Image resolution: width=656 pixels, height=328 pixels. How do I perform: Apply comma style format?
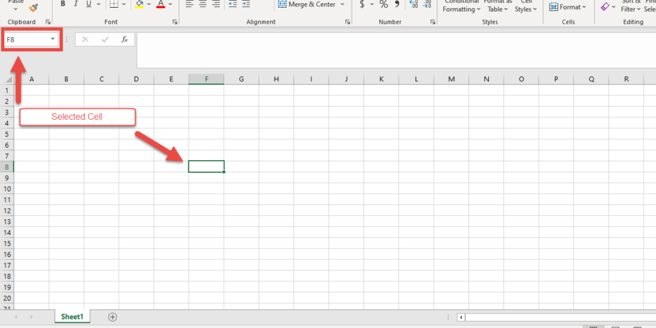[397, 4]
